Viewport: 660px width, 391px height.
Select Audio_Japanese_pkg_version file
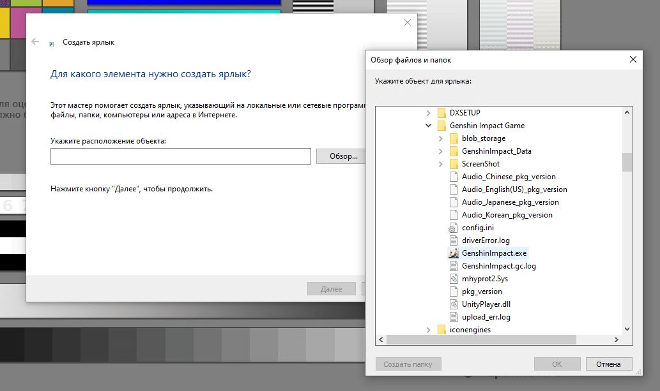tap(510, 202)
